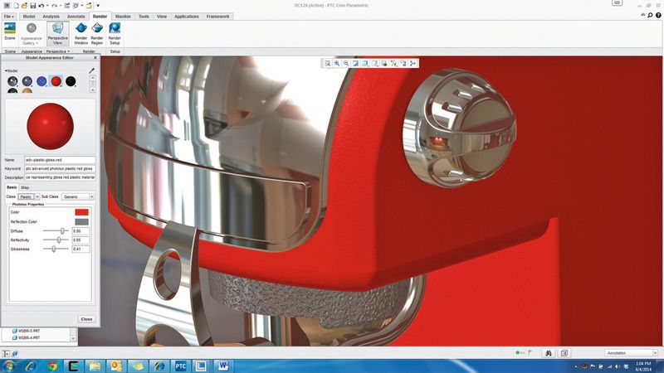Click the binoculars find icon in status bar
Image resolution: width=664 pixels, height=373 pixels.
pyautogui.click(x=549, y=353)
